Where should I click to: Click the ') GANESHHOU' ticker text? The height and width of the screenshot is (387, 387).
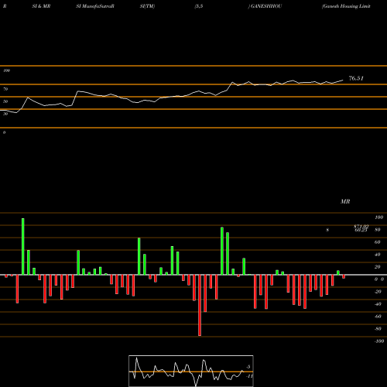pyautogui.click(x=265, y=6)
